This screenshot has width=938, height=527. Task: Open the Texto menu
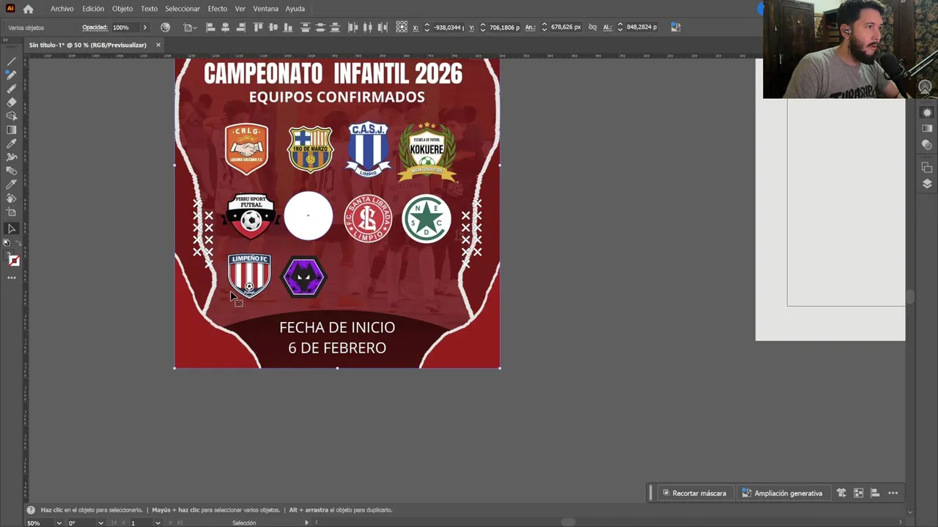pos(149,9)
